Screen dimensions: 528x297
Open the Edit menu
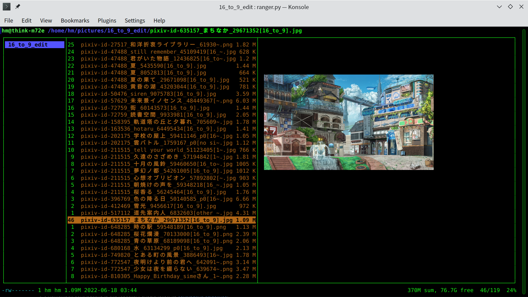(x=26, y=20)
